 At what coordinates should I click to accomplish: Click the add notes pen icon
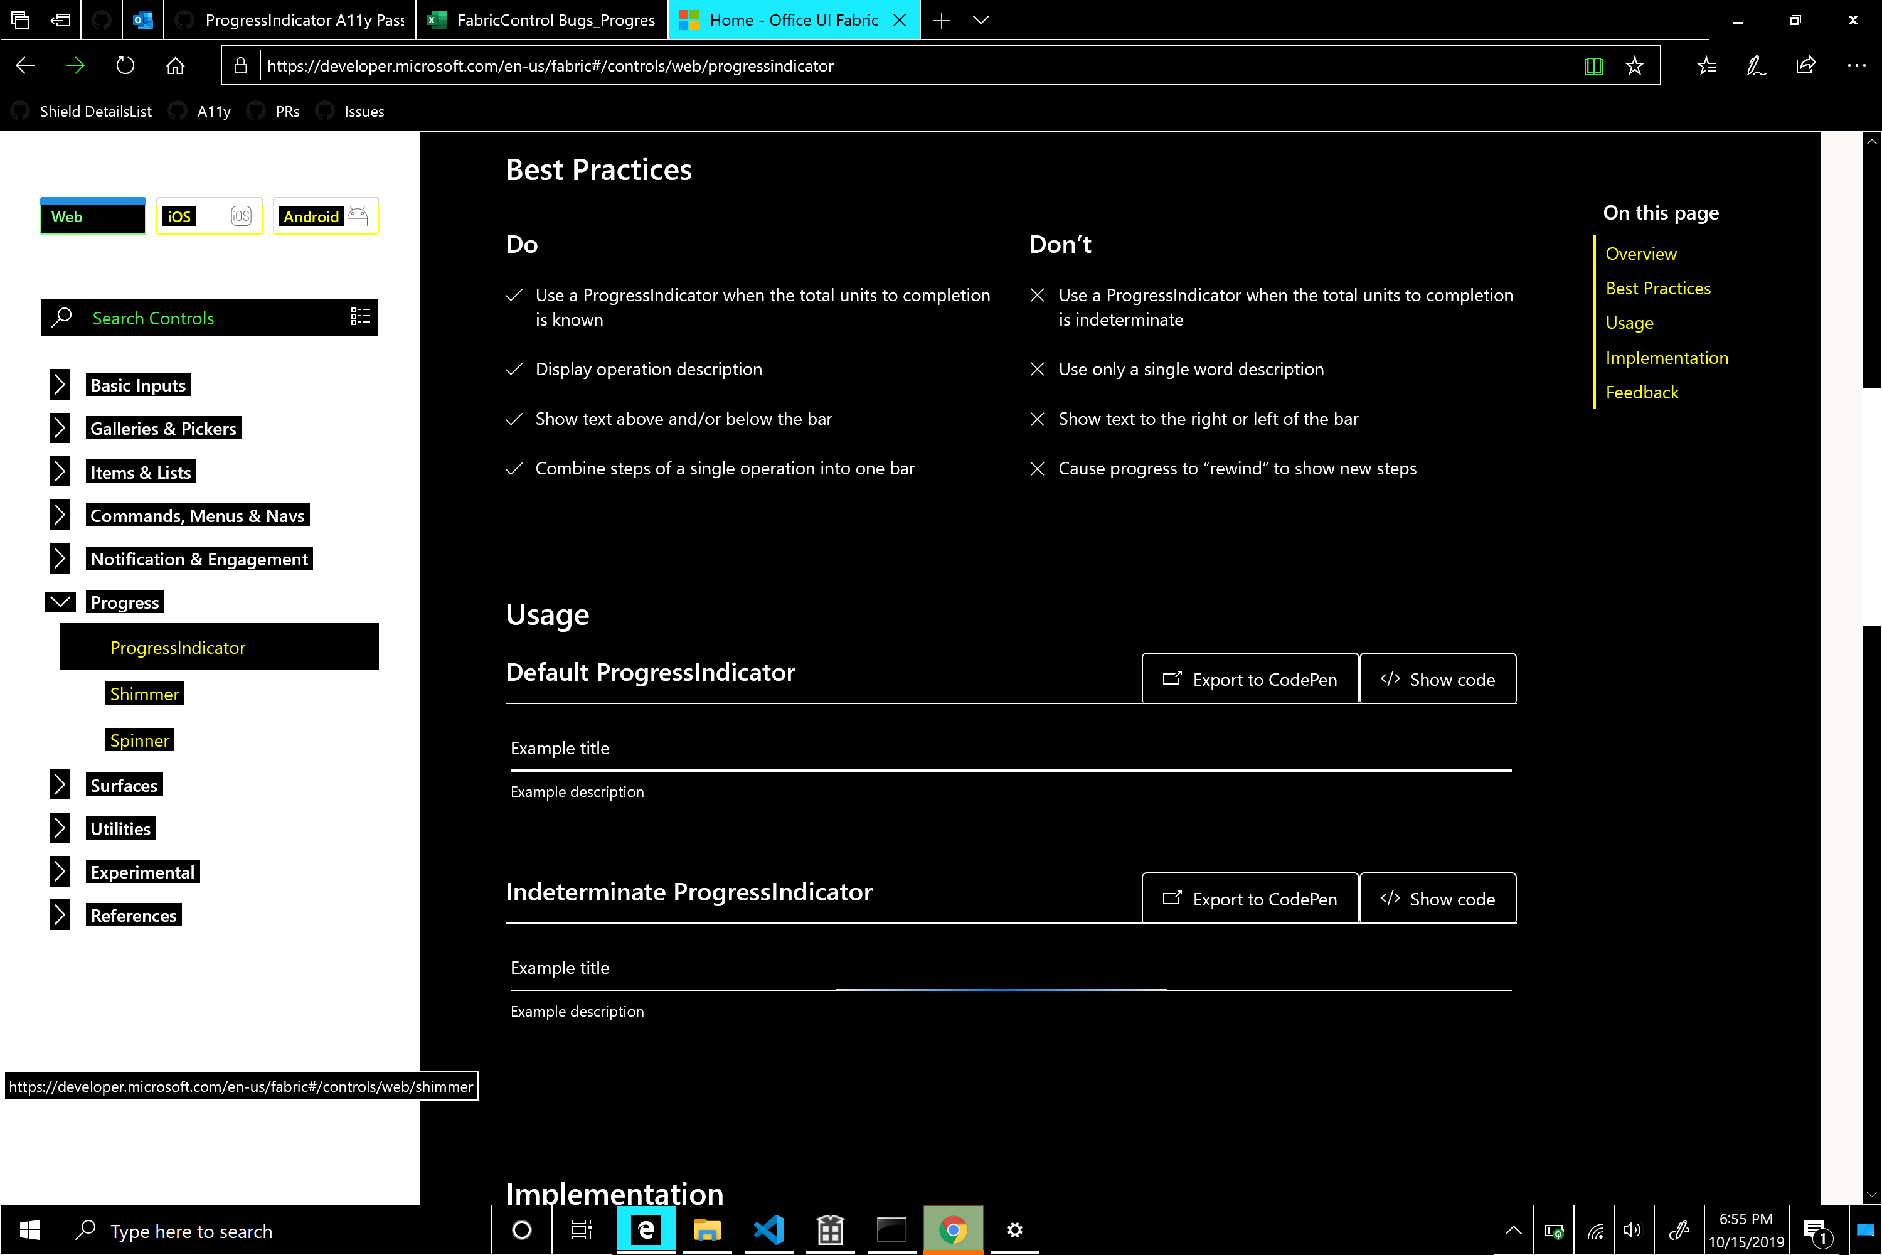[x=1755, y=66]
